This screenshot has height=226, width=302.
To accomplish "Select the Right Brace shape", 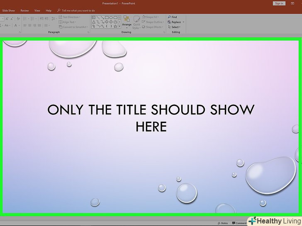I will point(111,26).
